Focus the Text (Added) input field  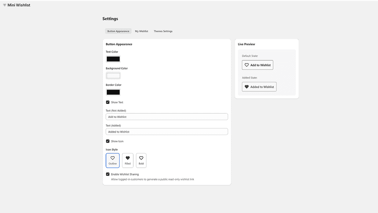[x=167, y=132]
